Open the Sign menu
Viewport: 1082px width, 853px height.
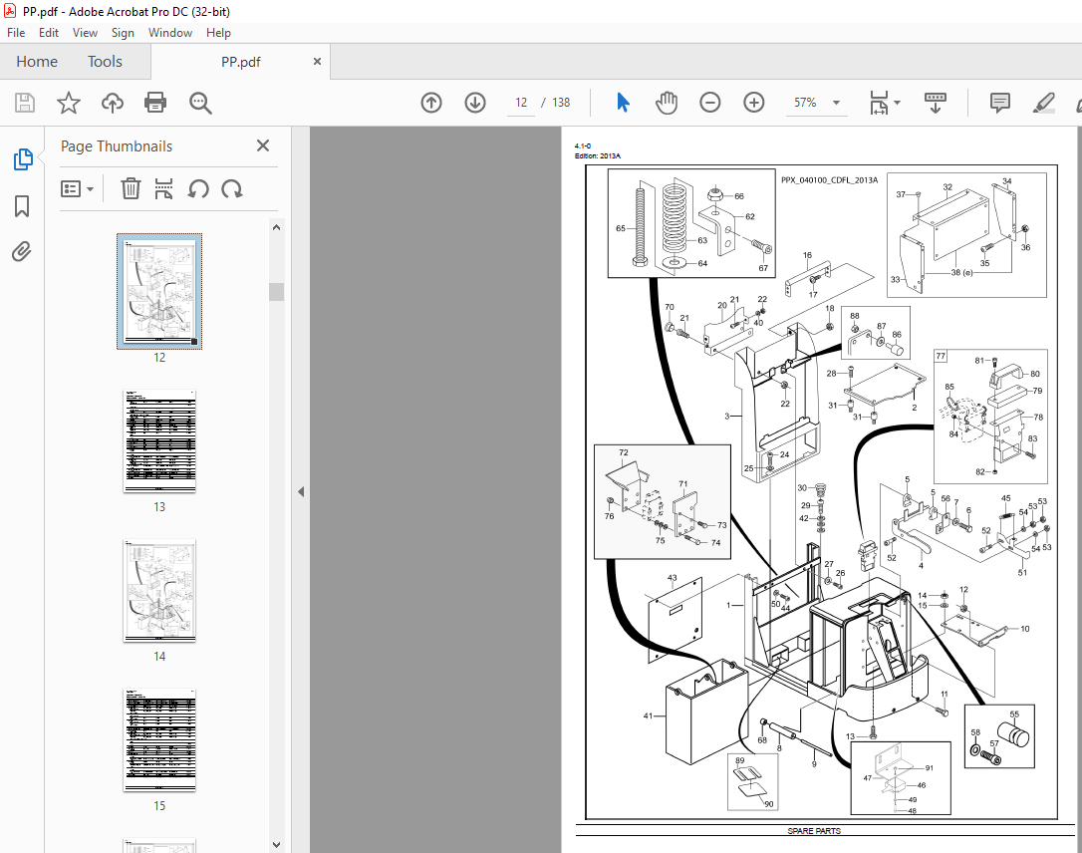(x=123, y=33)
